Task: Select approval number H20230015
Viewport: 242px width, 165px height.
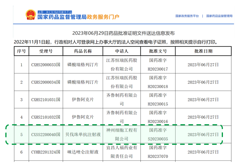Action: coord(158,104)
